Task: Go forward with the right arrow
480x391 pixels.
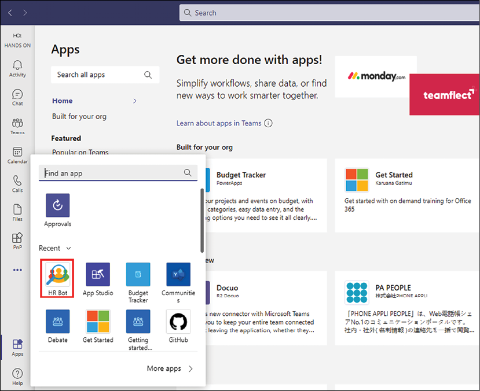Action: 25,13
